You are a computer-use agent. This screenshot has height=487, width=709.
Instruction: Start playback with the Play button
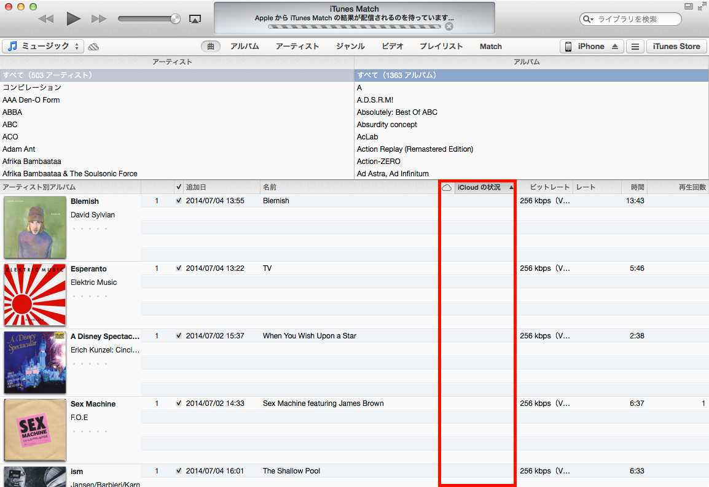[x=73, y=18]
